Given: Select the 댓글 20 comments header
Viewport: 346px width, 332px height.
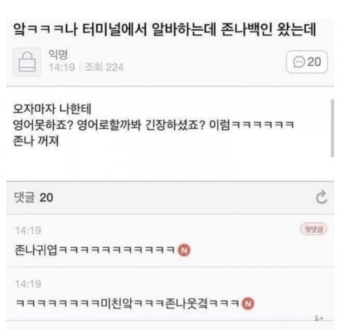Looking at the screenshot, I should pyautogui.click(x=33, y=197).
